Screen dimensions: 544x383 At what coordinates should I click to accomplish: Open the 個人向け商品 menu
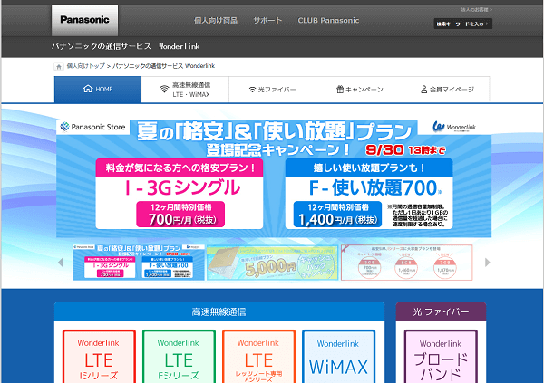pyautogui.click(x=216, y=21)
